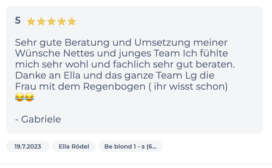Open the 19.7.2023 date tag

(x=28, y=146)
